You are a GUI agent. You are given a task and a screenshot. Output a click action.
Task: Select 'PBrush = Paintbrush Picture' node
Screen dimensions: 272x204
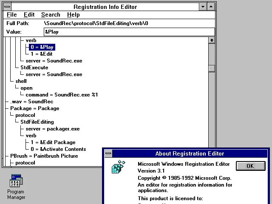44,156
